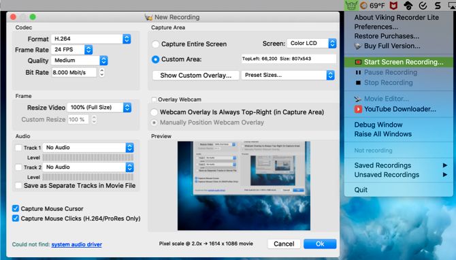Click the Not recording status text

373,150
